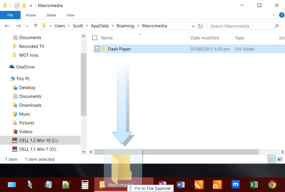Viewport: 285px width, 192px height.
Task: Click the folder icon in the address bar
Action: (x=44, y=26)
